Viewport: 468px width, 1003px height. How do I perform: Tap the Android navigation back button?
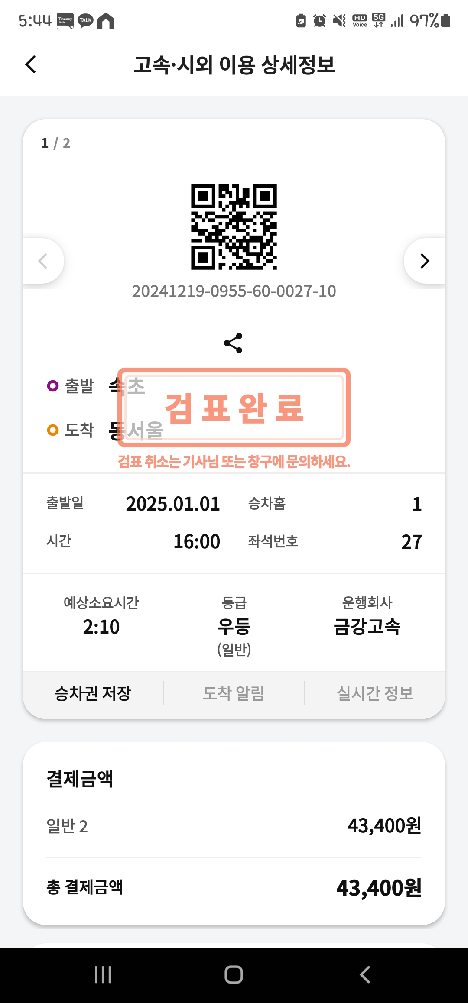(365, 975)
